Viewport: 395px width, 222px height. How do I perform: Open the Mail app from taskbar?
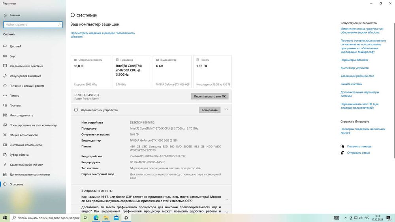point(116,218)
